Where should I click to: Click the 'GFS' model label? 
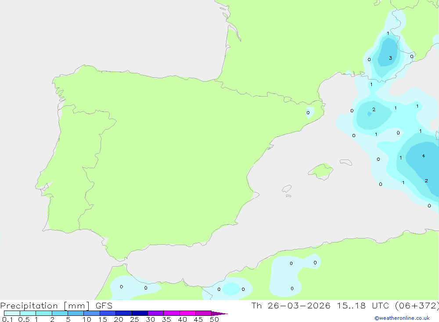coord(104,306)
